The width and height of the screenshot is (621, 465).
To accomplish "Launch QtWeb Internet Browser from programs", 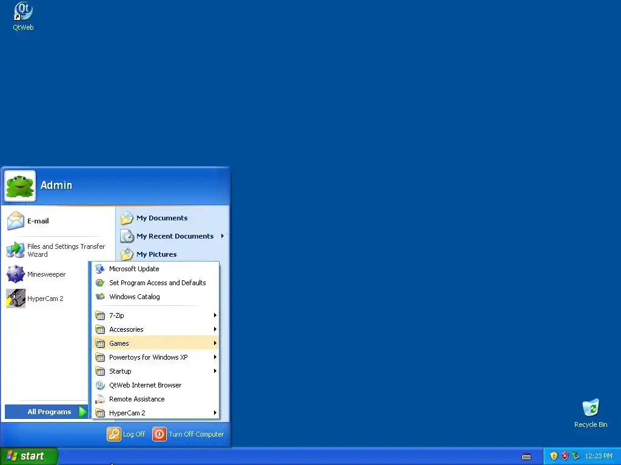I will tap(156, 385).
